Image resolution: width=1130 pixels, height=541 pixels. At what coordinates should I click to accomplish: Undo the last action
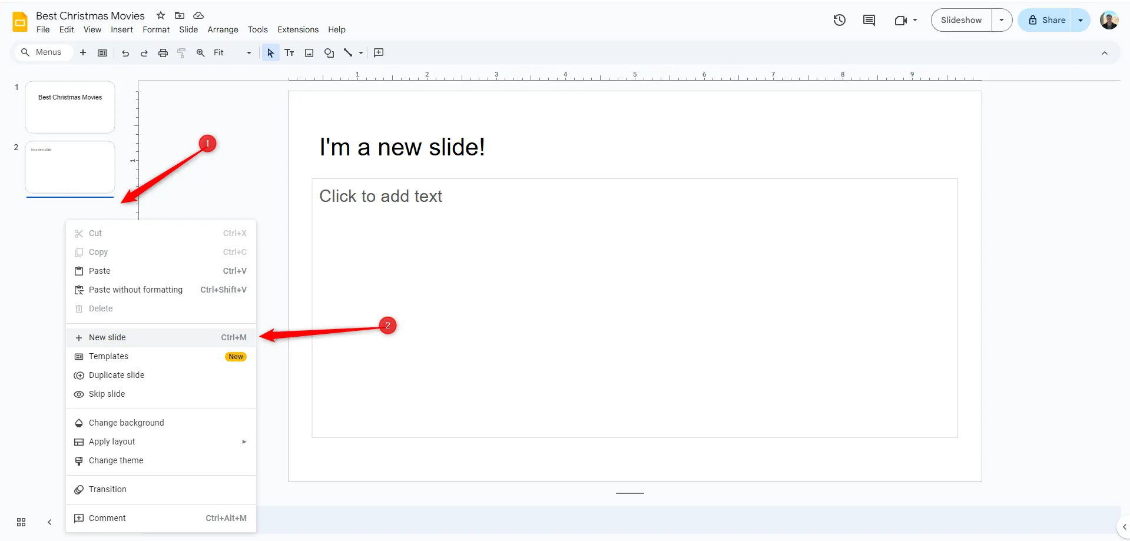[125, 53]
